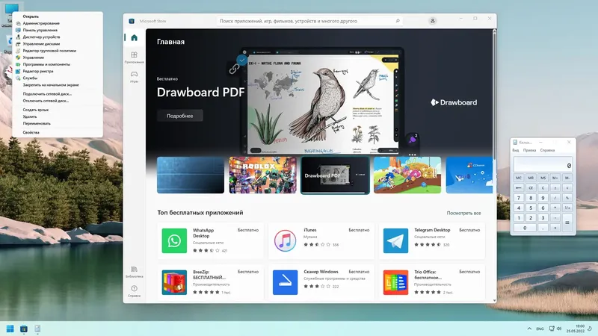This screenshot has height=336, width=598.
Task: Click the 0 key in Calculator
Action: (x=525, y=228)
